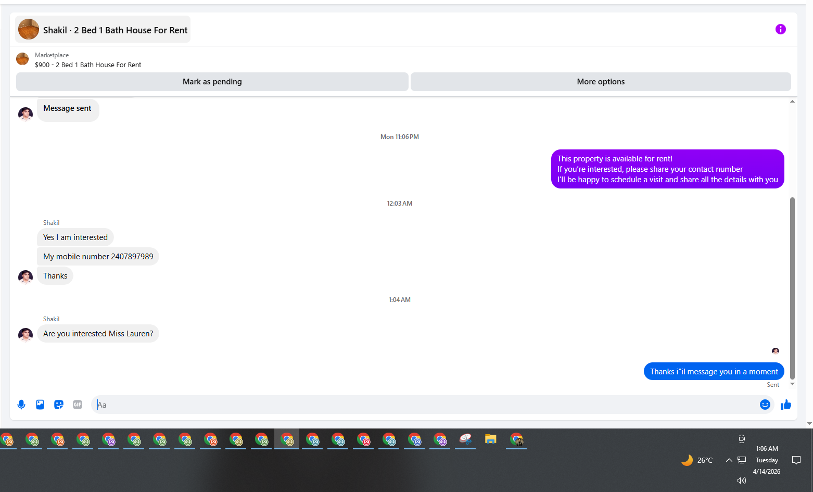Viewport: 813px width, 492px height.
Task: Select the 'Thanks' message bubble
Action: coord(55,276)
